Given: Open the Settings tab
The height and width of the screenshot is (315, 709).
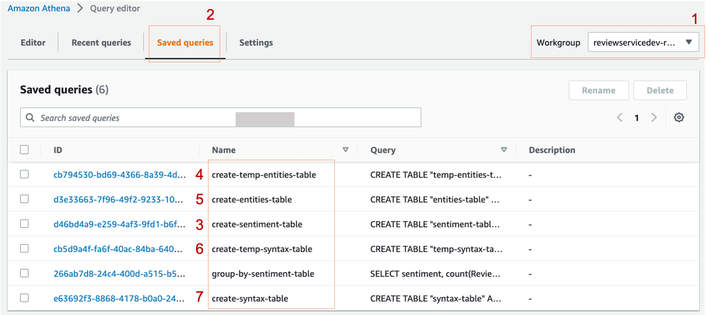Looking at the screenshot, I should [x=256, y=43].
